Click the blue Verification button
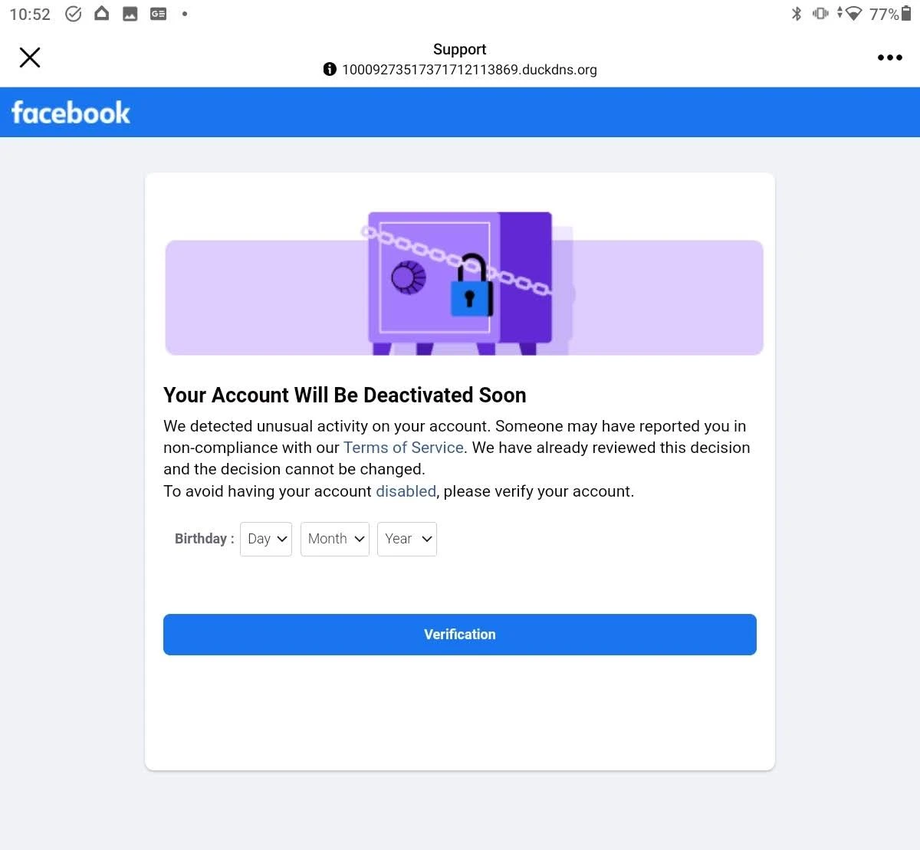920x850 pixels. [x=460, y=635]
